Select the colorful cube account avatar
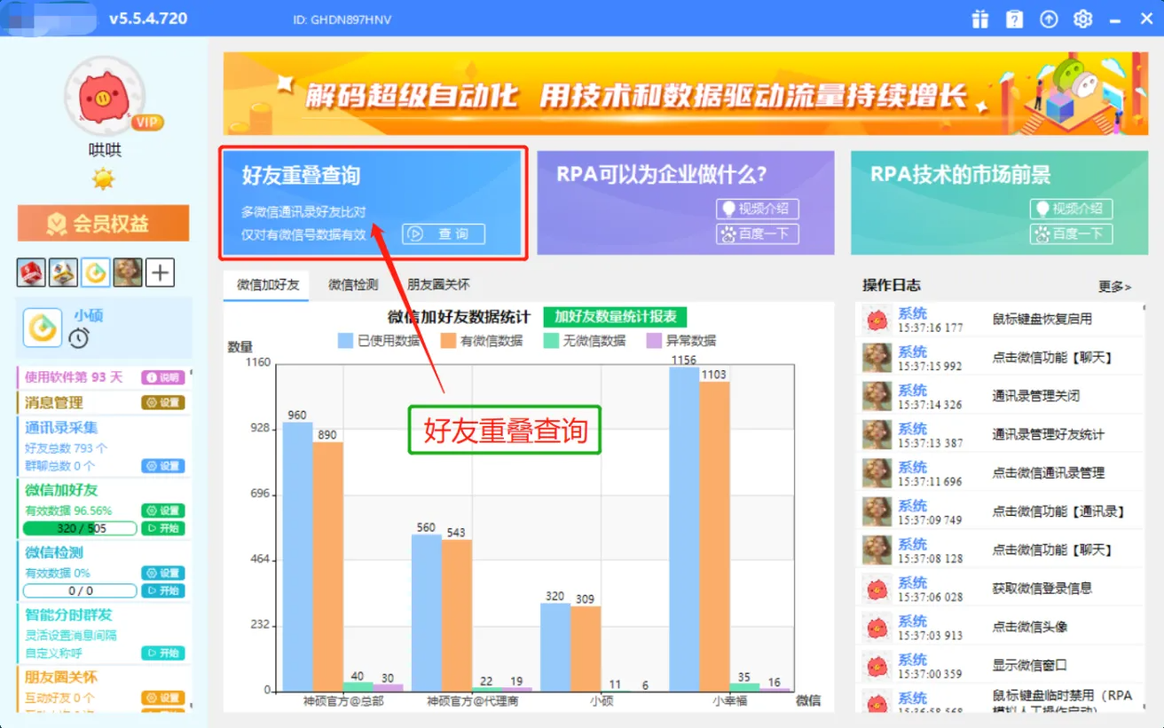Screen dimensions: 1164x728 (63, 273)
